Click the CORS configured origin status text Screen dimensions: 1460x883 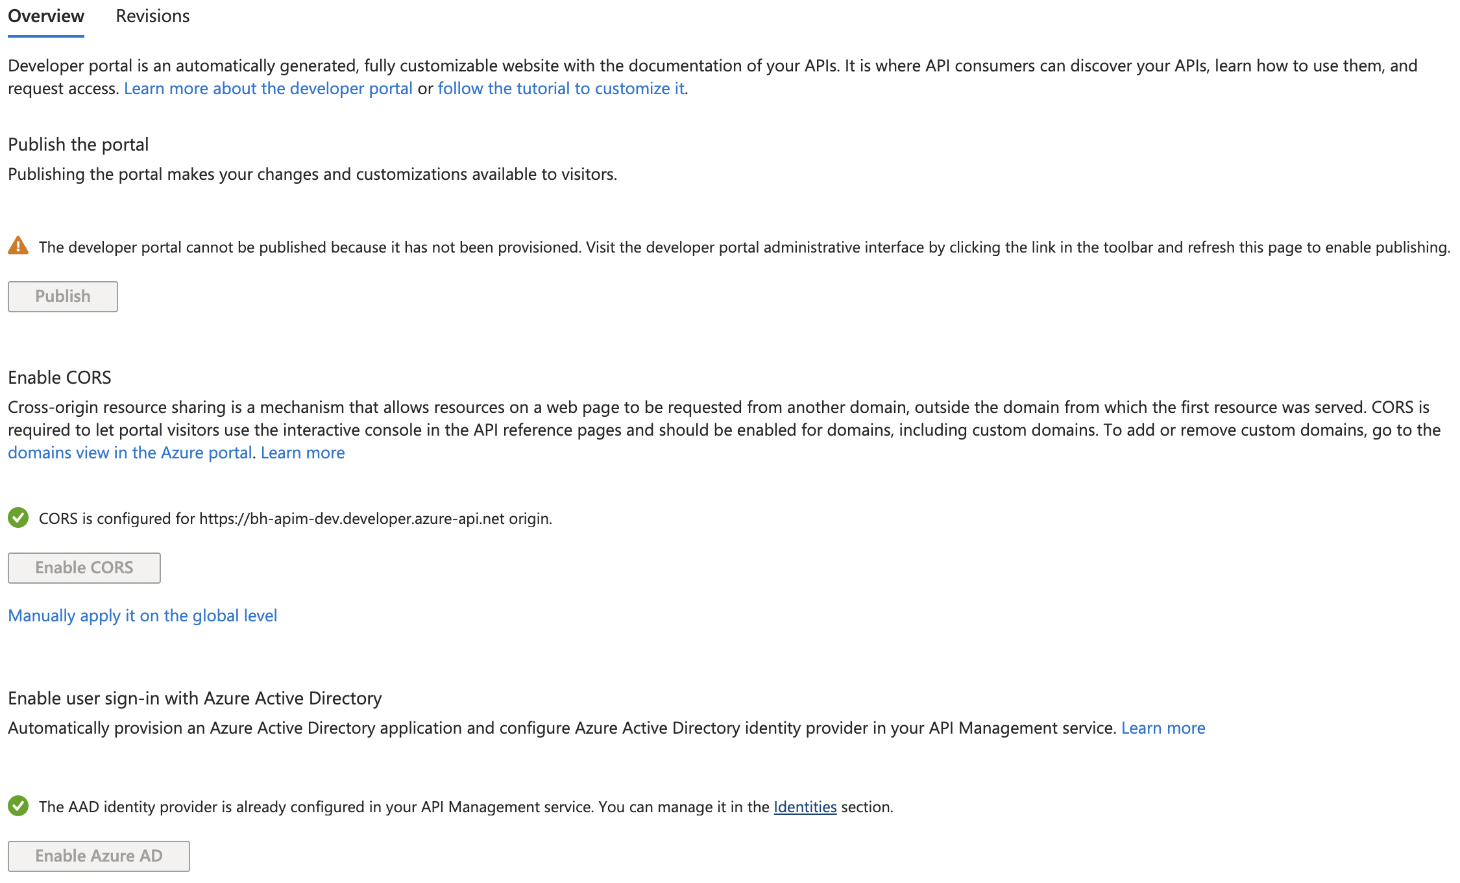(x=296, y=519)
